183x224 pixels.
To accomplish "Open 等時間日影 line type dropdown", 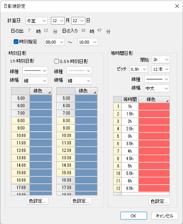I will (x=157, y=79).
